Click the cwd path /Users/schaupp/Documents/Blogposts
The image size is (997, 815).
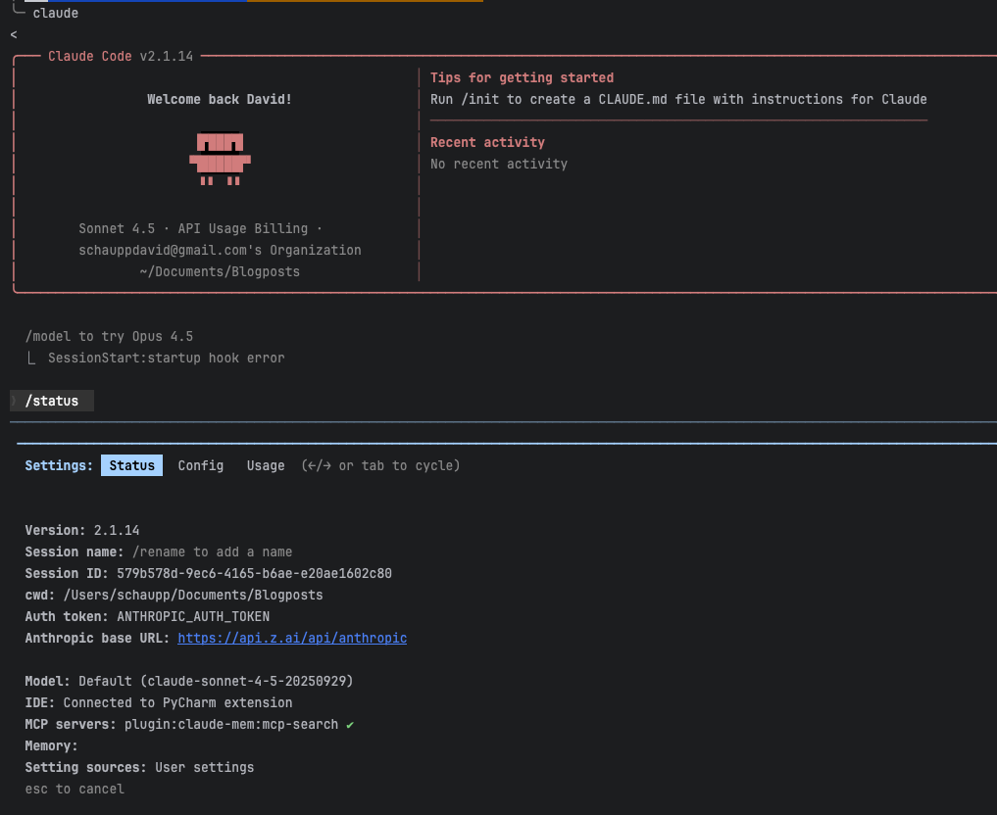pyautogui.click(x=193, y=595)
